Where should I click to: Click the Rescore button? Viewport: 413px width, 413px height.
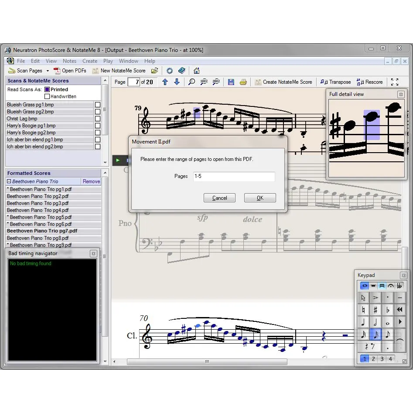point(369,82)
